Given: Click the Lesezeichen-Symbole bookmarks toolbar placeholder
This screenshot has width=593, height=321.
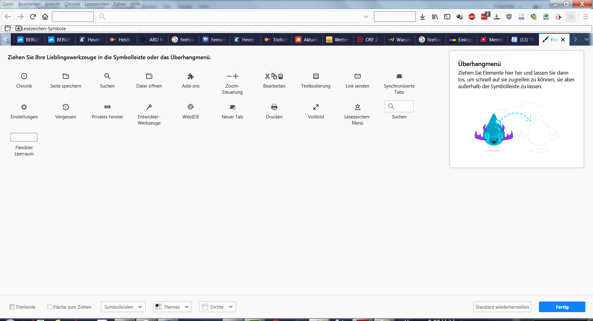Looking at the screenshot, I should pyautogui.click(x=41, y=28).
